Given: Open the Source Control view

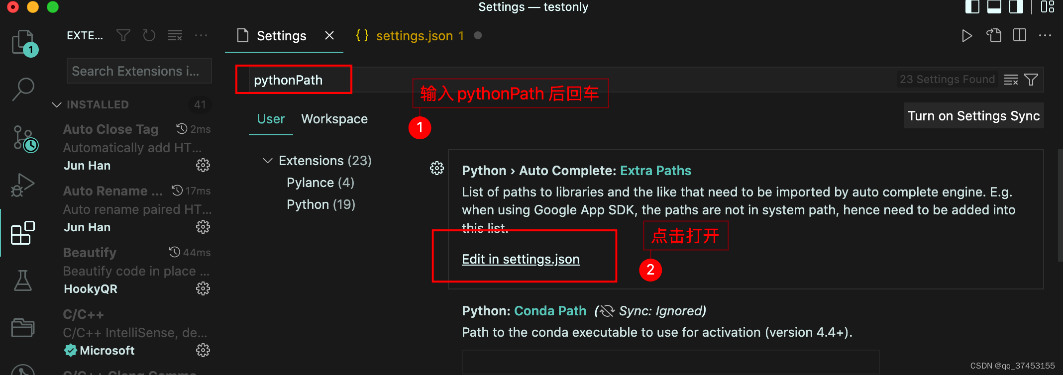Looking at the screenshot, I should [x=25, y=139].
